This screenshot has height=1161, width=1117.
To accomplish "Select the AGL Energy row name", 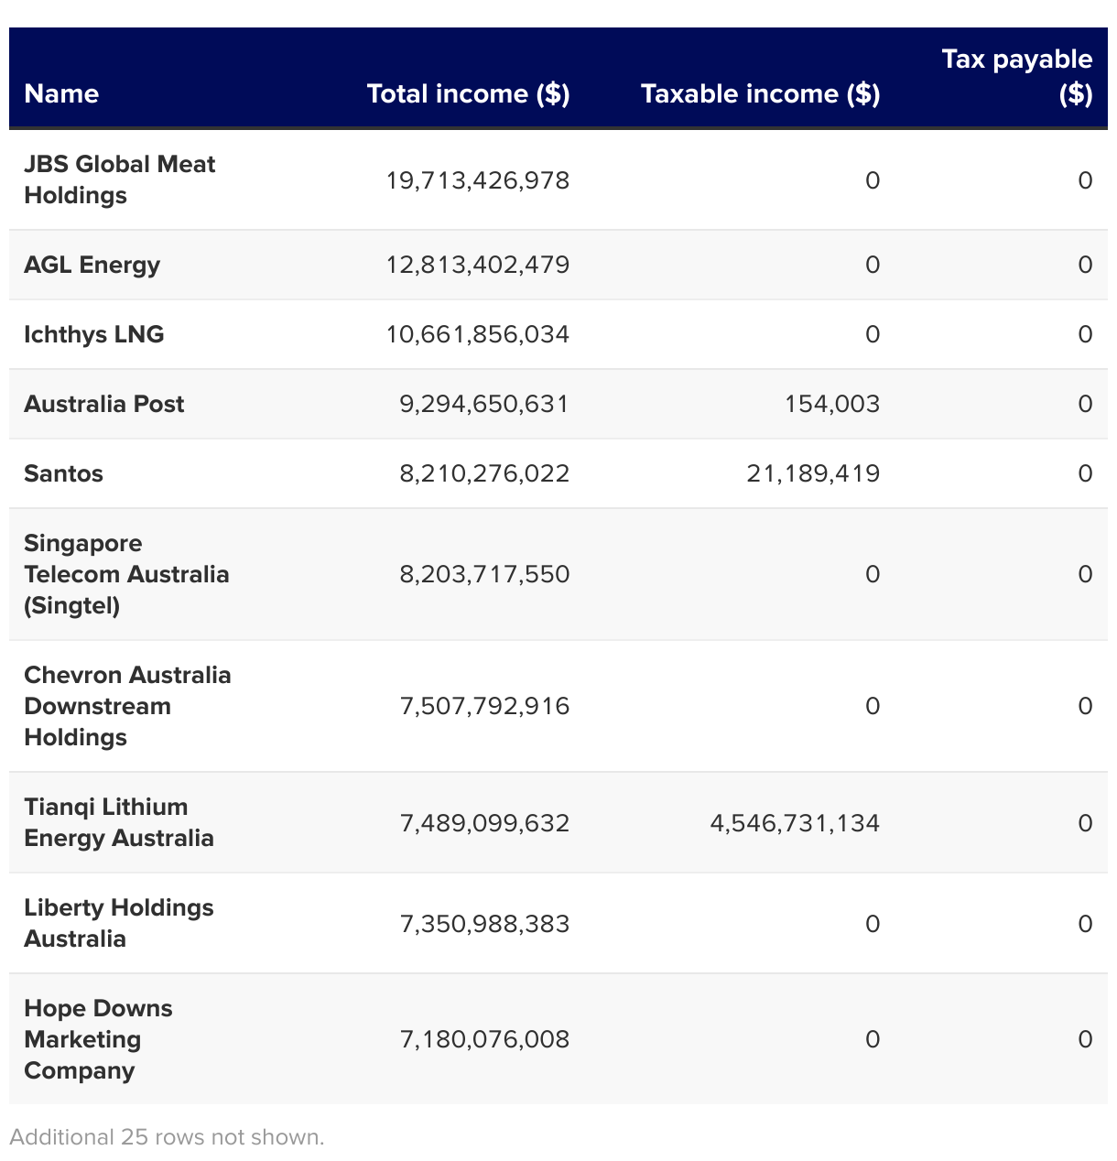I will click(x=92, y=265).
